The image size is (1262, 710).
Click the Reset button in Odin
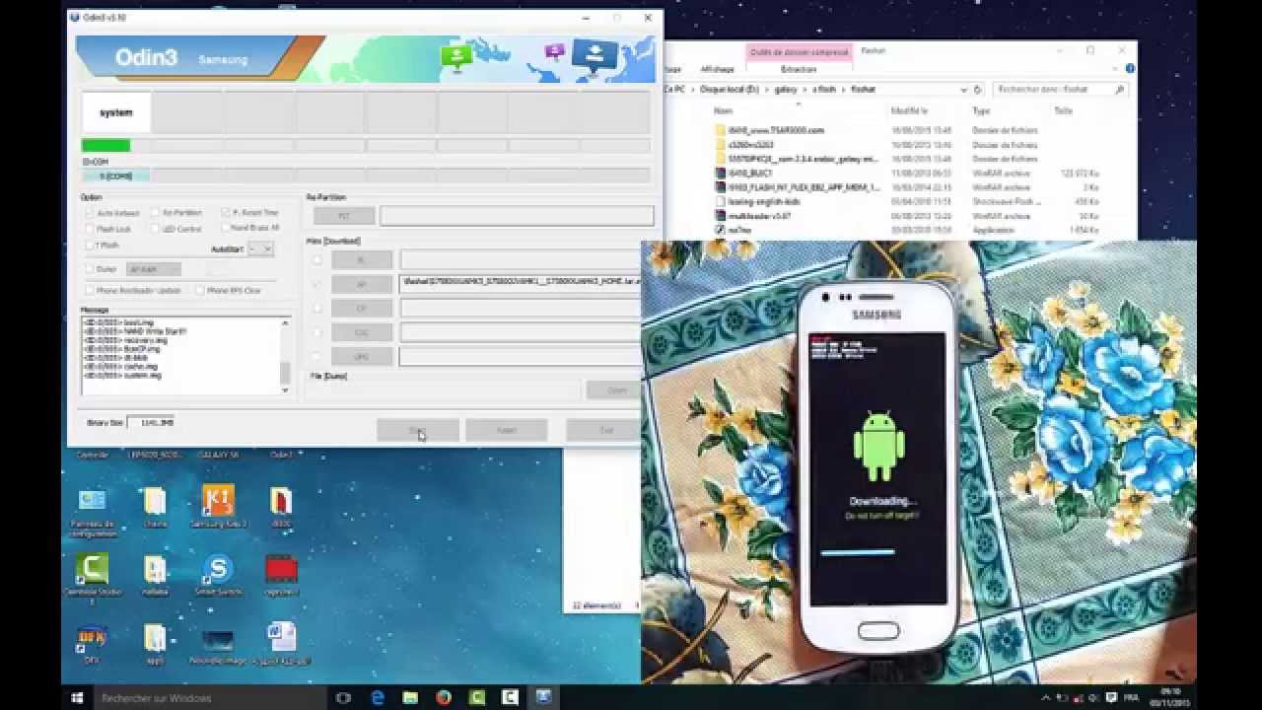(x=506, y=430)
